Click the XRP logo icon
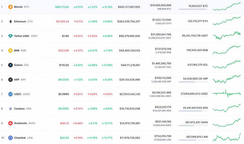 tap(10, 79)
